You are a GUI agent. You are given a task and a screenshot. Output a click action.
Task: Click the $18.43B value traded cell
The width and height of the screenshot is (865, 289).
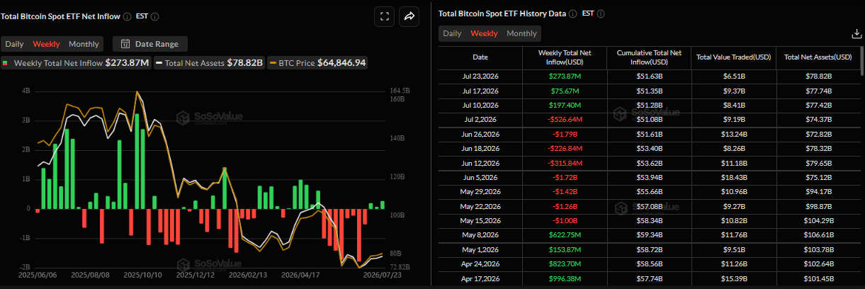click(x=734, y=177)
